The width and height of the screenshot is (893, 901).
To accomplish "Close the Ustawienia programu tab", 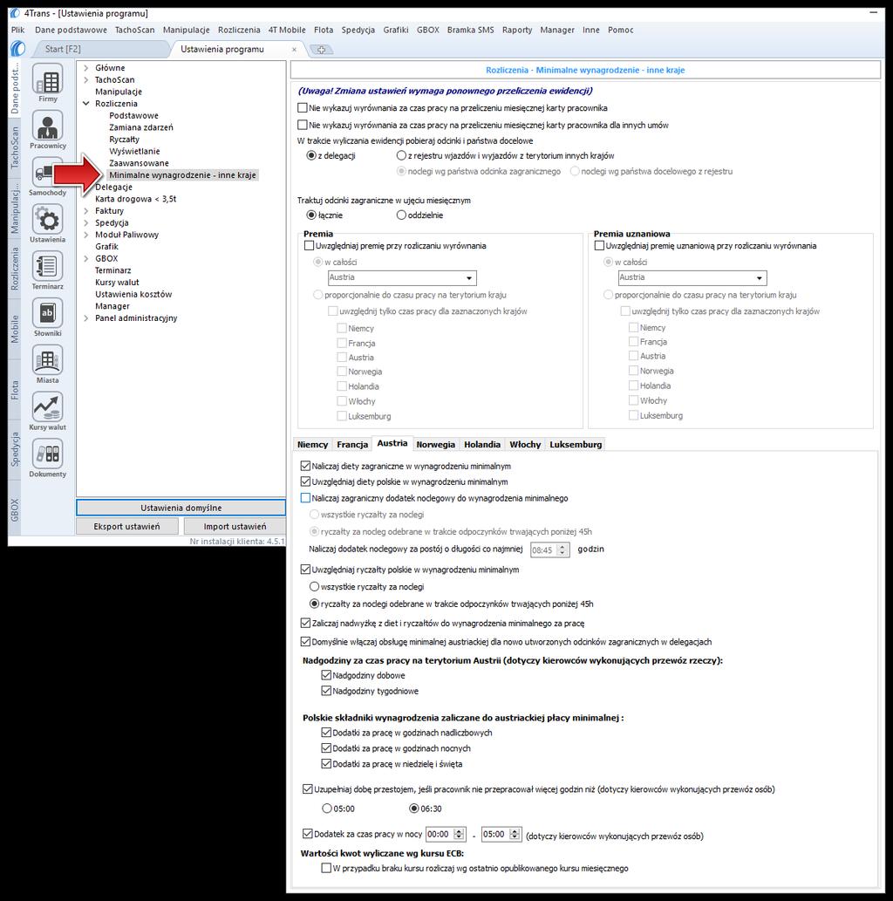I will click(x=294, y=50).
